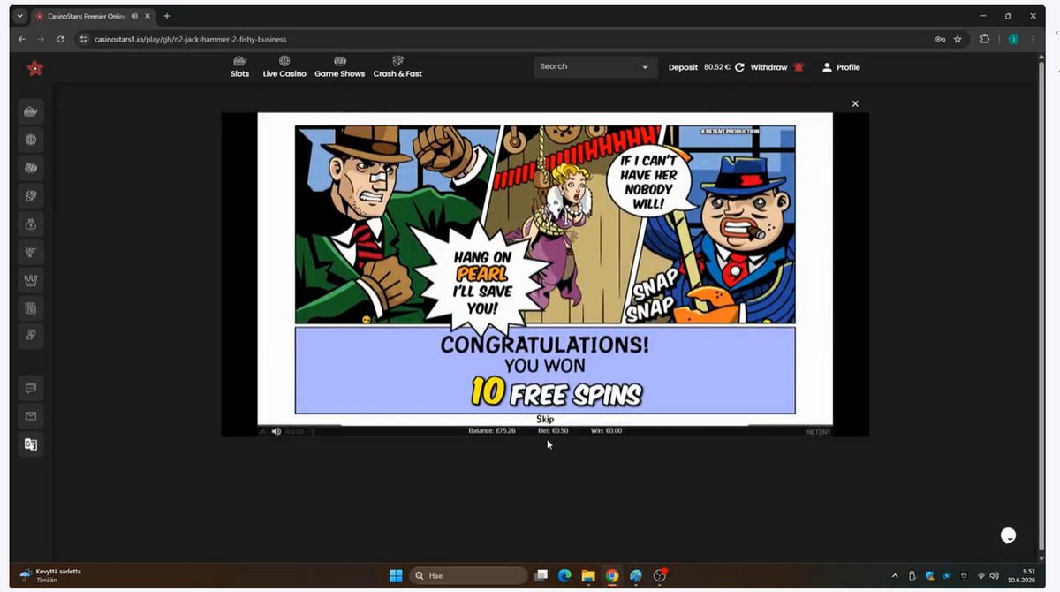The width and height of the screenshot is (1060, 592).
Task: Click the Deposit button
Action: 683,67
